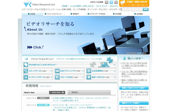This screenshot has width=170, height=111.
Task: Click the マーケティングデータ bar chart icon
Action: (x=26, y=77)
